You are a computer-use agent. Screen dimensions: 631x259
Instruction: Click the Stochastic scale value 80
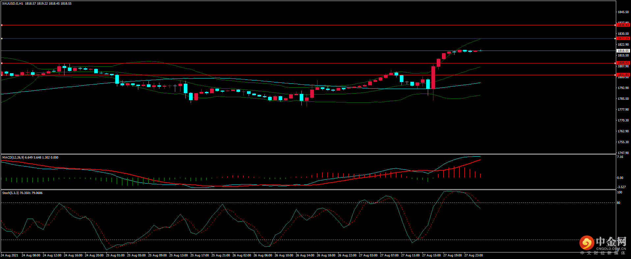(618, 203)
